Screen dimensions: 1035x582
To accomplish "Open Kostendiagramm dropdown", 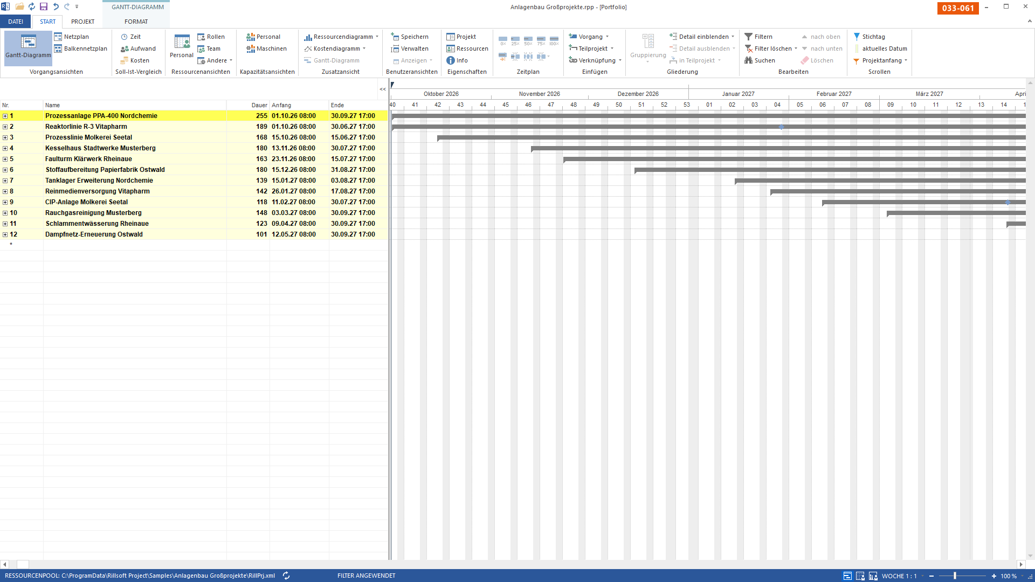I will tap(364, 48).
